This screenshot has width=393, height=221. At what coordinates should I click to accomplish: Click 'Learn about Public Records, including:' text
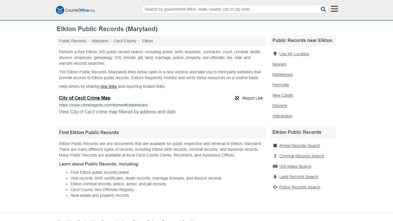[99, 164]
